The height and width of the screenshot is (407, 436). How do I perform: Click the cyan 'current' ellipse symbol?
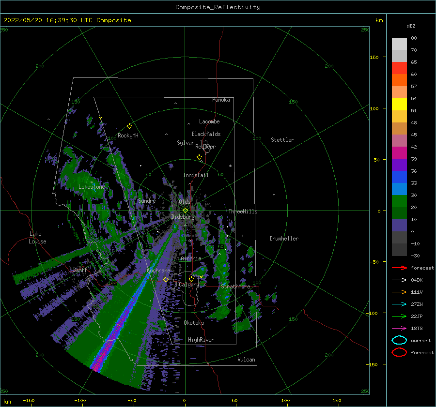399,340
